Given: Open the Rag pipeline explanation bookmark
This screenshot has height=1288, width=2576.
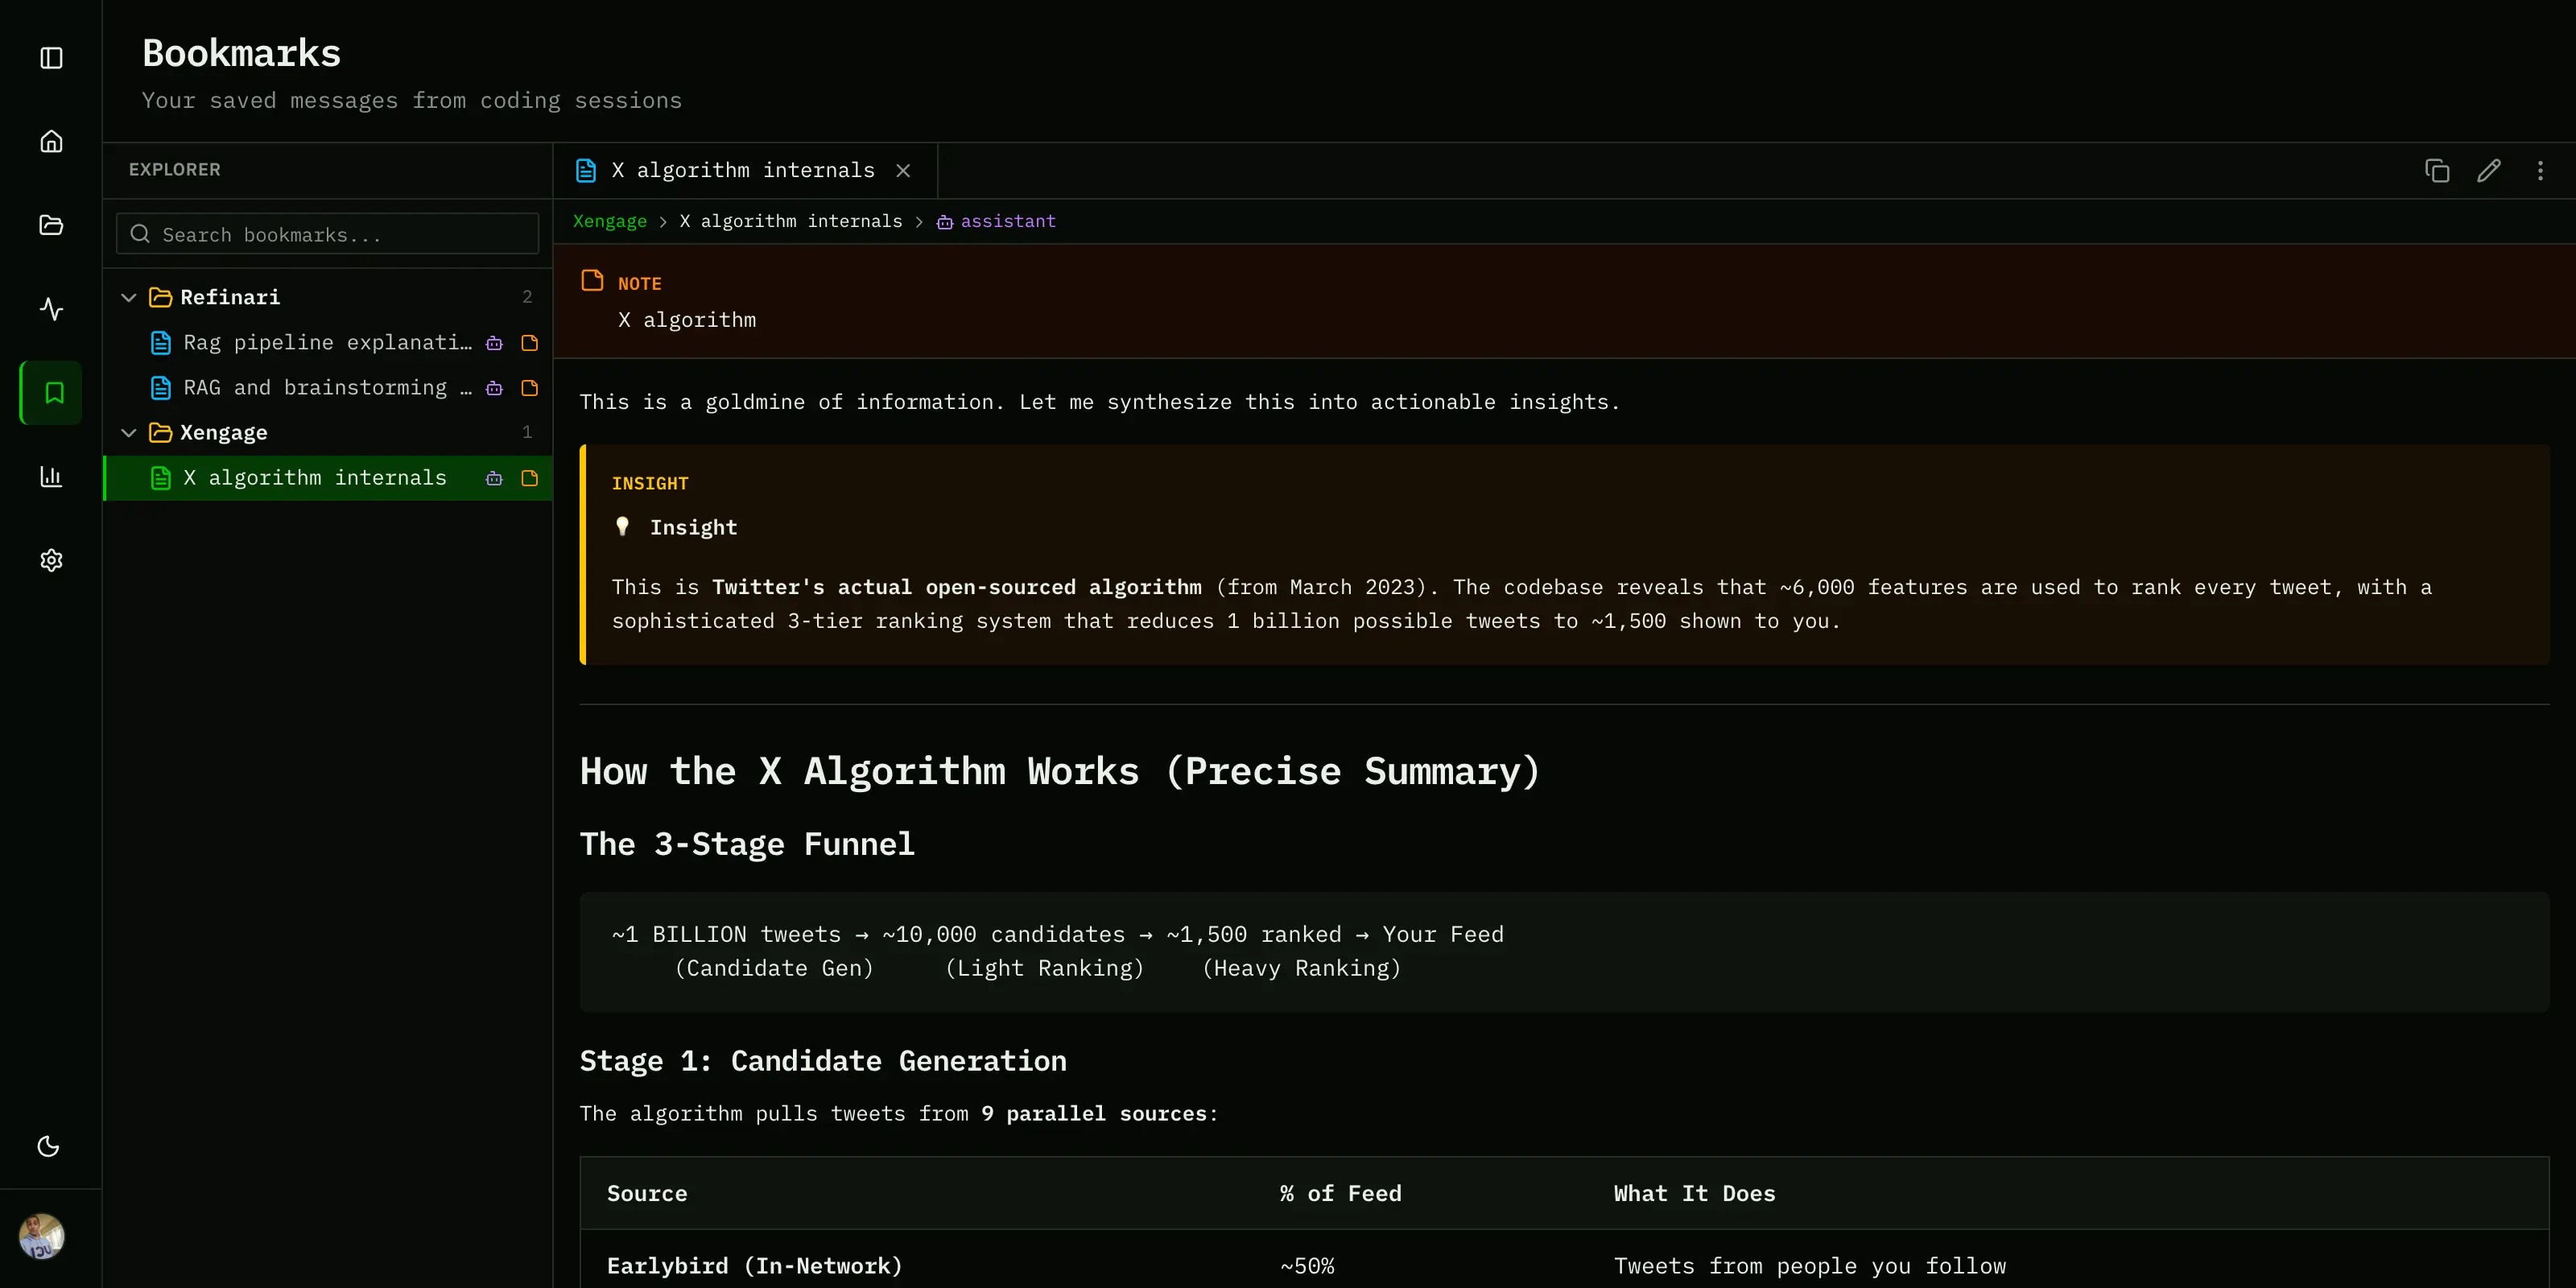Looking at the screenshot, I should [x=327, y=342].
